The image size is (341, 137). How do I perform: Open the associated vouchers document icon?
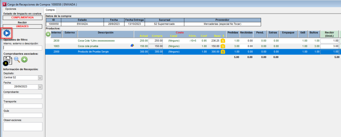point(7,60)
